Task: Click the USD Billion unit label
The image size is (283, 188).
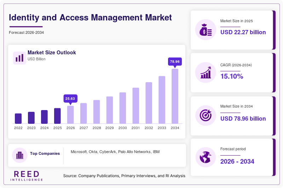Action: [36, 59]
